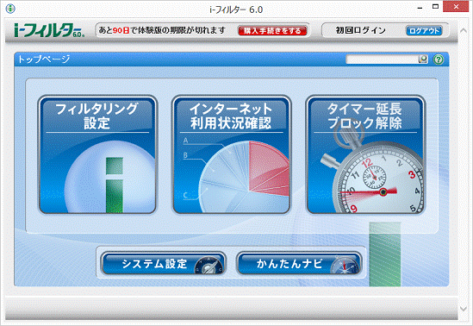Click the かんたんナビ button

299,264
